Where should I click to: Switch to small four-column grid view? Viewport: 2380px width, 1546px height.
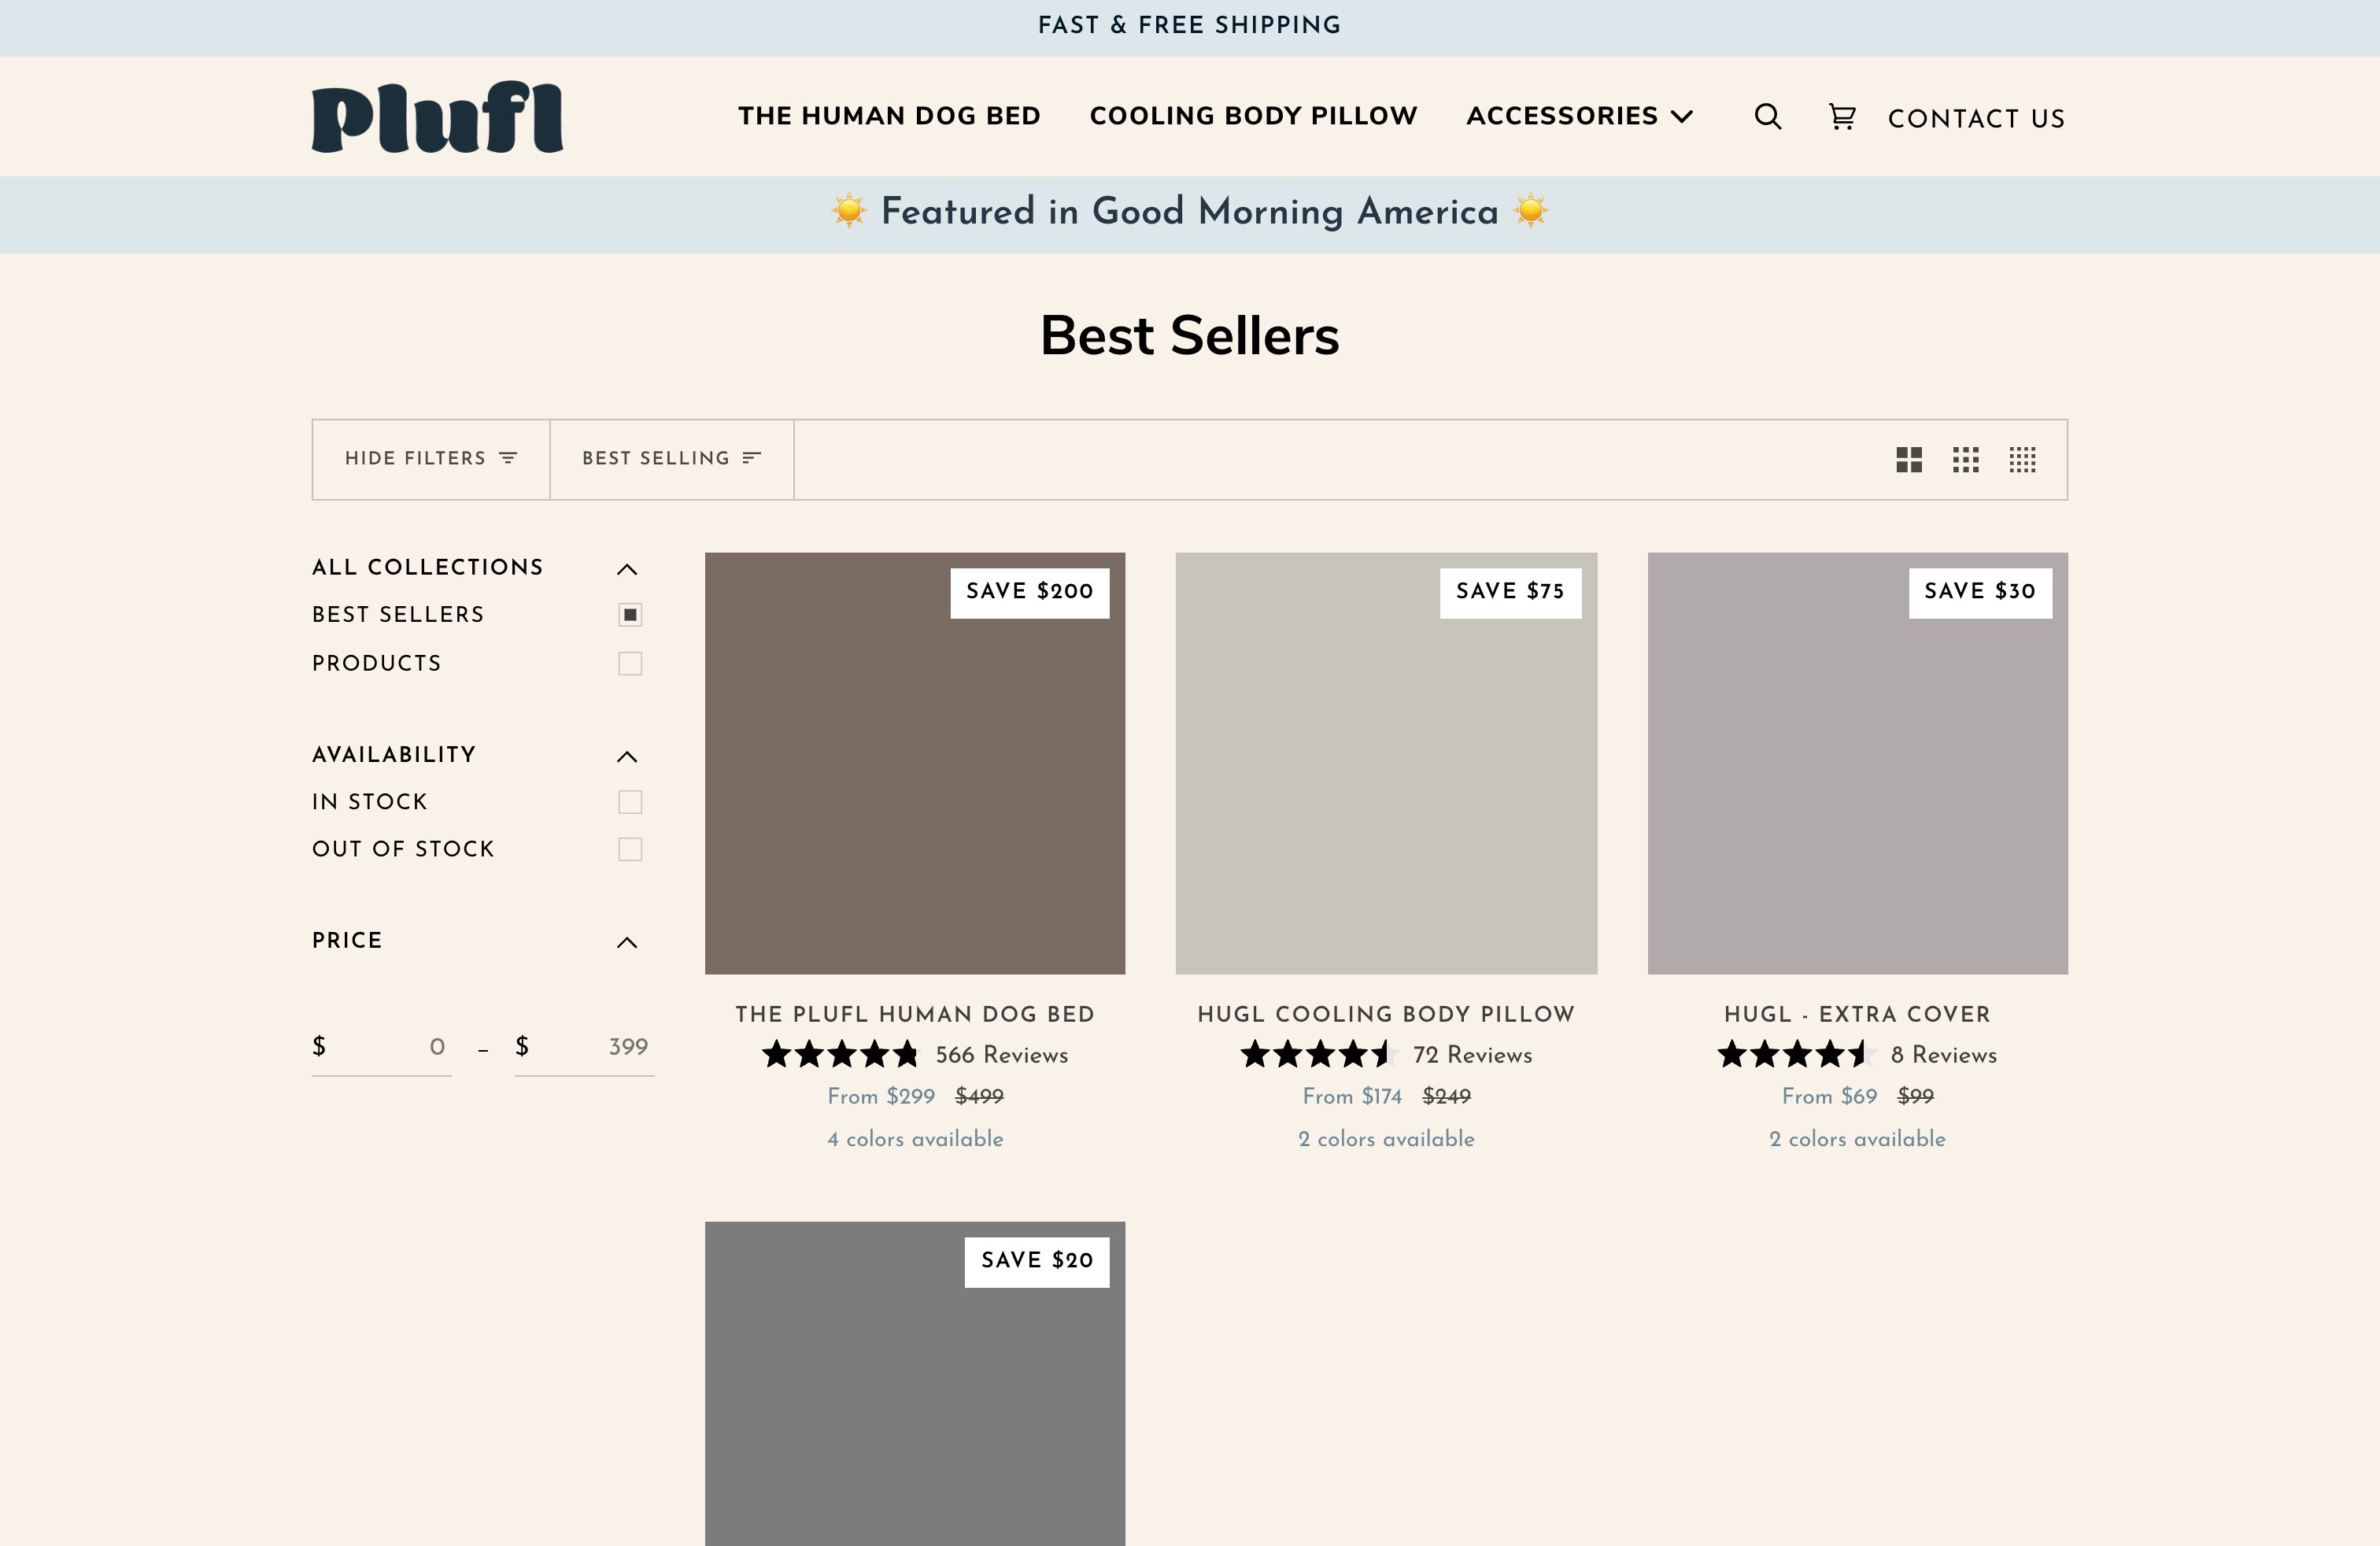(x=2022, y=460)
